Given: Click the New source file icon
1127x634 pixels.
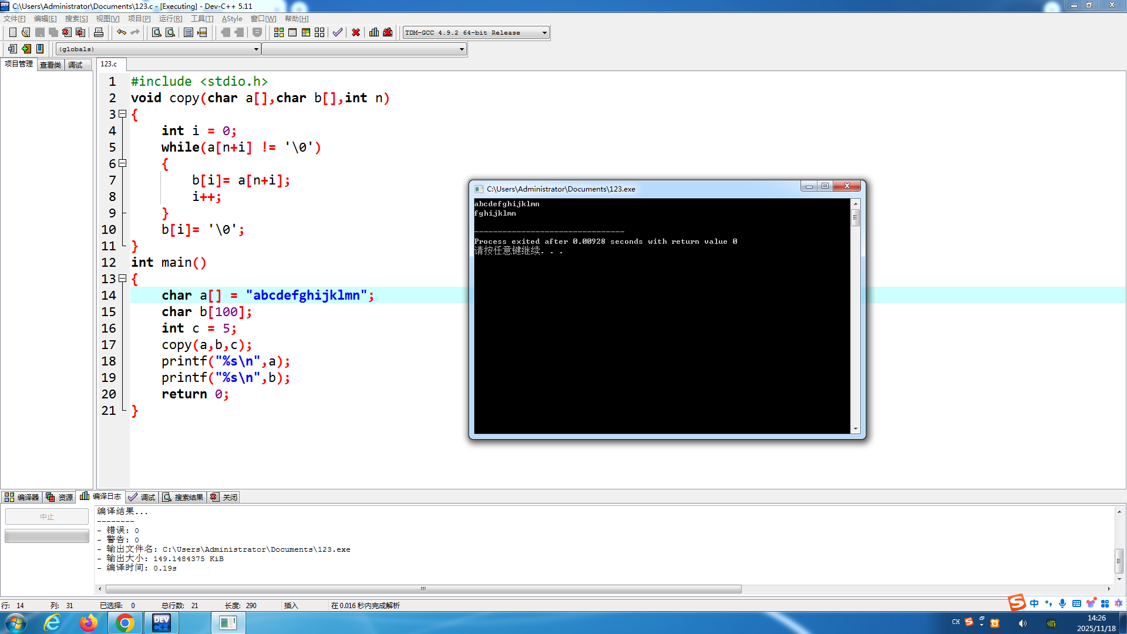Looking at the screenshot, I should (x=12, y=32).
